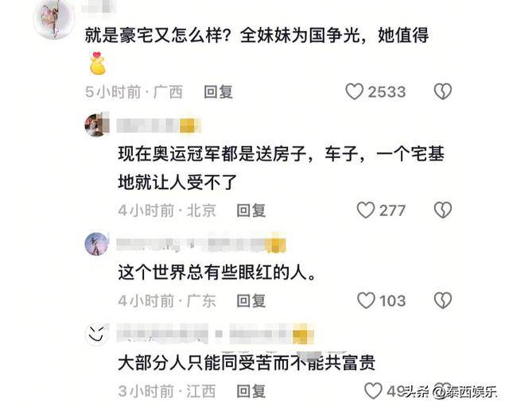
Task: Dislike the 眼红的人 reply
Action: tap(443, 300)
